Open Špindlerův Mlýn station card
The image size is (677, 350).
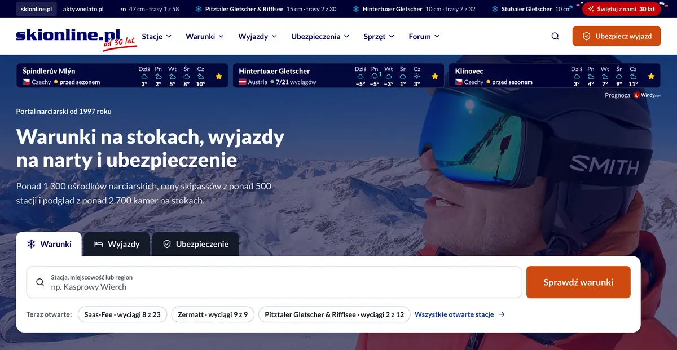pyautogui.click(x=122, y=76)
